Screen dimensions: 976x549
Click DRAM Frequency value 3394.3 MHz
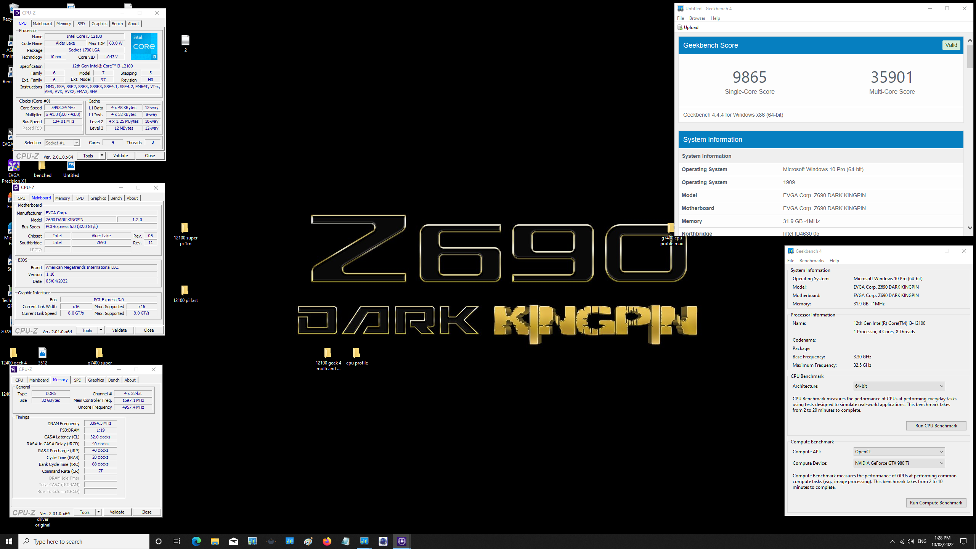coord(100,423)
